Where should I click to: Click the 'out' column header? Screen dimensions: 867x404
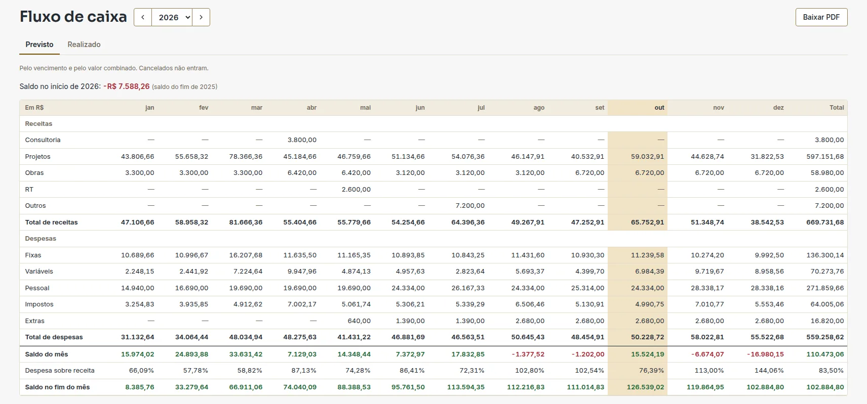pos(659,108)
